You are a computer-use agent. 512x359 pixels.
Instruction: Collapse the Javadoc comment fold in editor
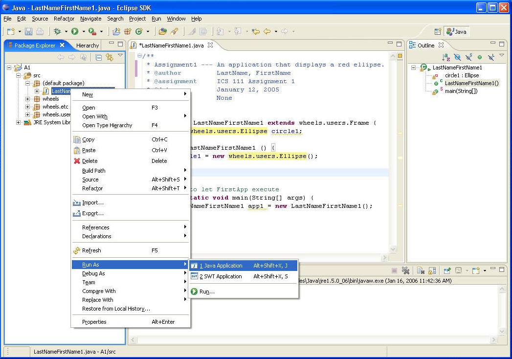[x=140, y=56]
